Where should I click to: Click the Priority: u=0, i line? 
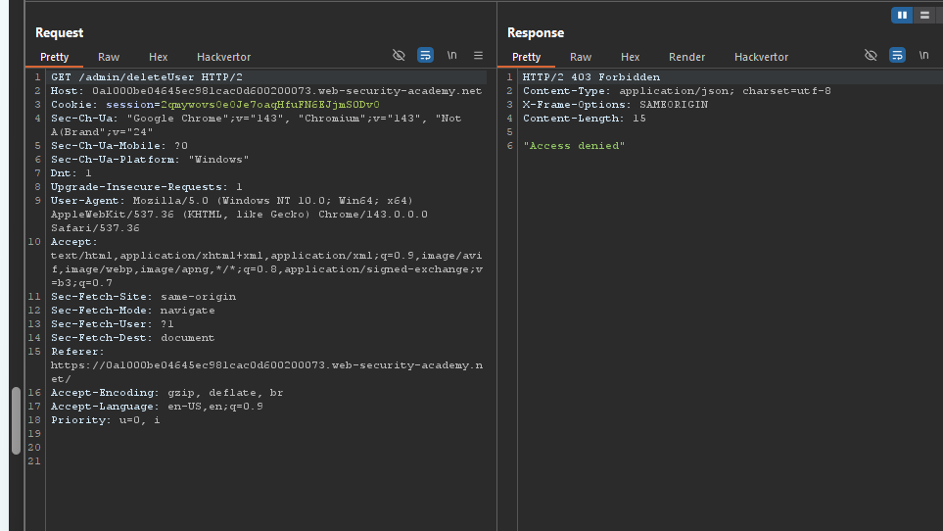(x=105, y=420)
